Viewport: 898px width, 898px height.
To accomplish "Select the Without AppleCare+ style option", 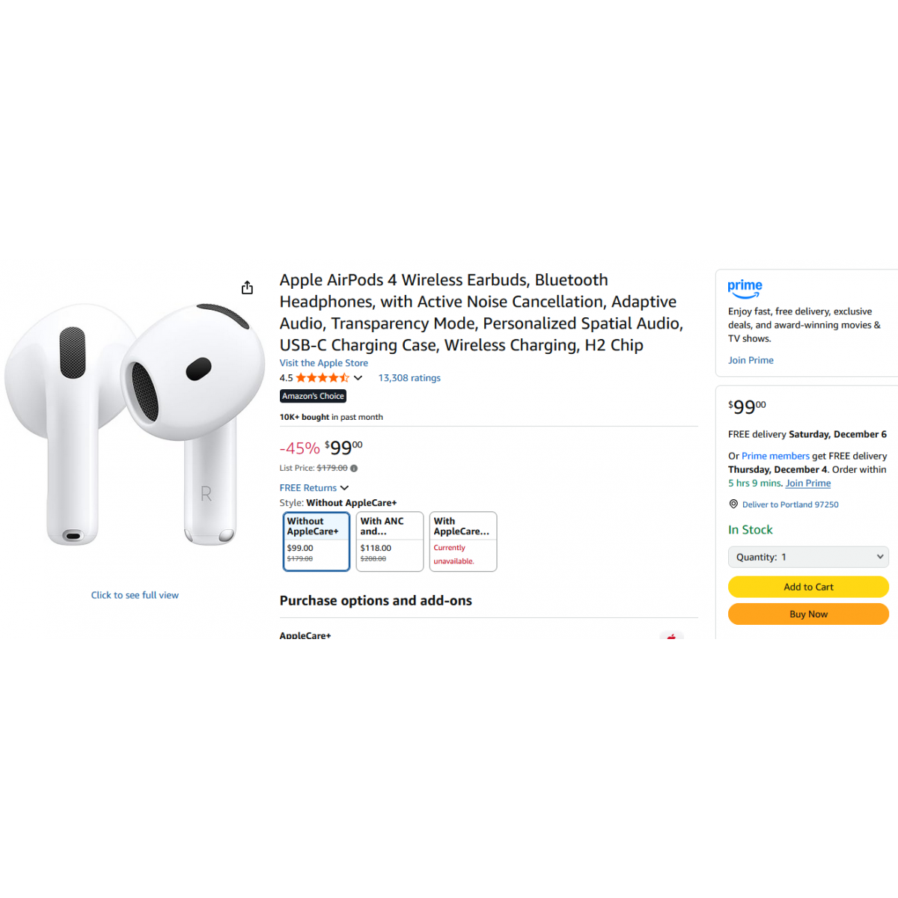I will [317, 541].
